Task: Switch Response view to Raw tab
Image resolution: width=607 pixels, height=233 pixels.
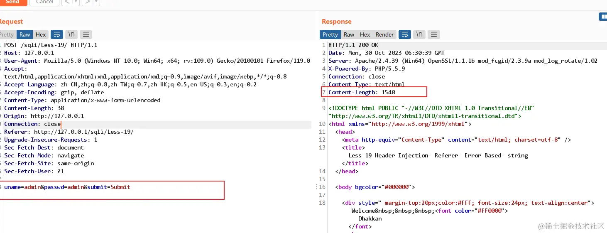Action: 349,34
